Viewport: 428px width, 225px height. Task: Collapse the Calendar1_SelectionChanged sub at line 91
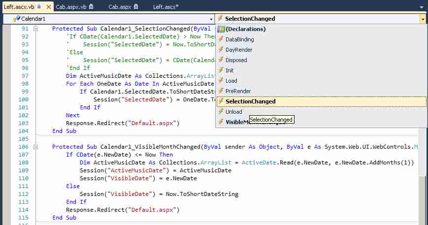[36, 29]
